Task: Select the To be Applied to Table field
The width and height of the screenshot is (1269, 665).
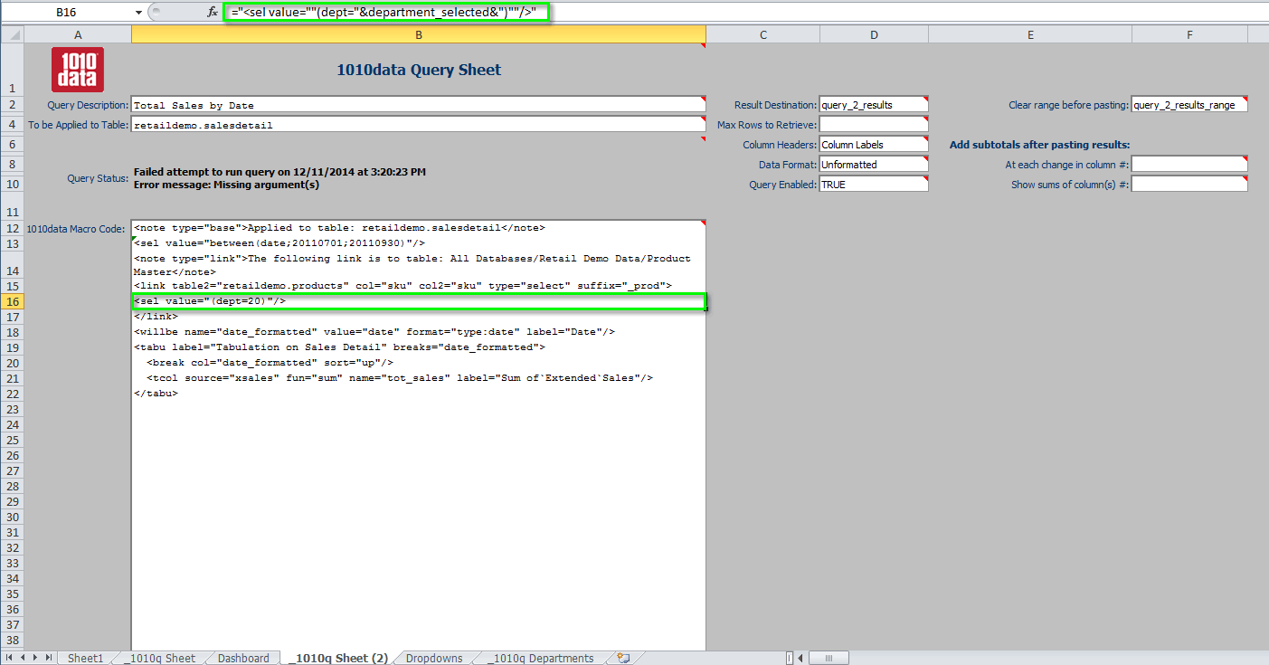Action: click(x=418, y=125)
